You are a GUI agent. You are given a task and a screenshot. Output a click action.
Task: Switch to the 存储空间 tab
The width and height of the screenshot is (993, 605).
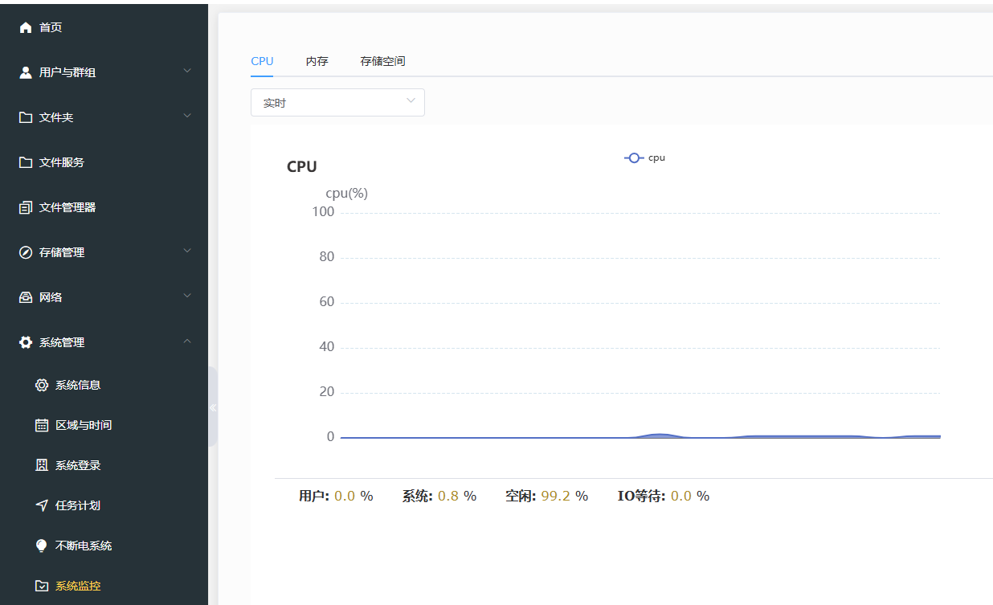(382, 60)
